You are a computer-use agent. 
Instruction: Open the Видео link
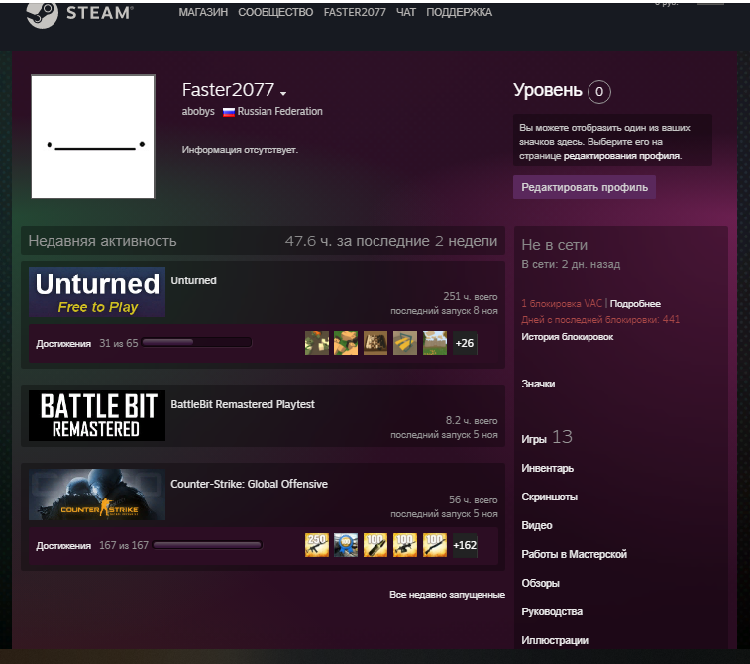(x=537, y=525)
